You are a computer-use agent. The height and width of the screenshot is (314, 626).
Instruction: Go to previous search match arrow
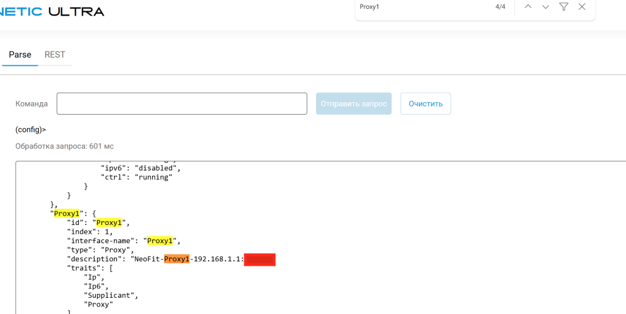(x=528, y=7)
